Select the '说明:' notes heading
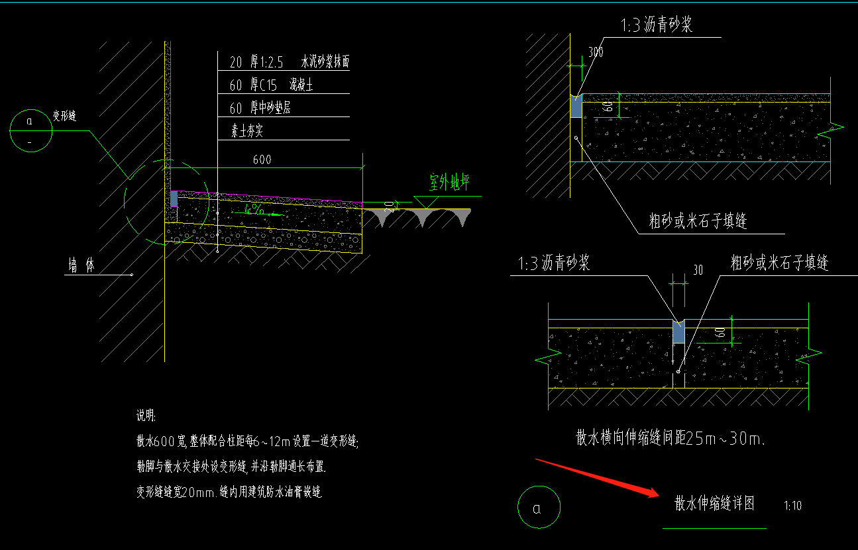Viewport: 858px width, 550px height. (146, 416)
